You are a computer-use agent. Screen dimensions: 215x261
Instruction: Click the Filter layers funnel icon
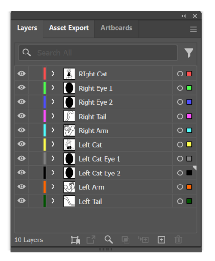(189, 53)
